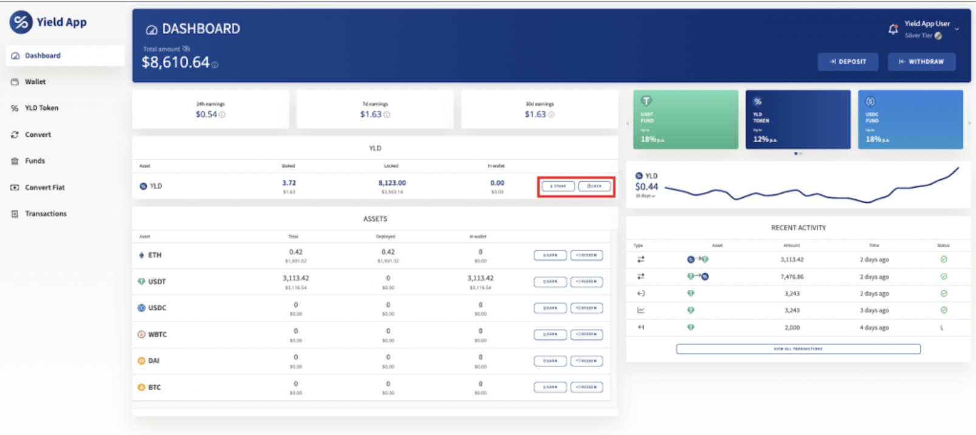The height and width of the screenshot is (435, 976).
Task: Open notifications via the bell icon
Action: (893, 29)
